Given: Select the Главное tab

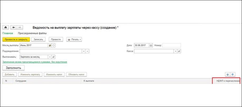Looking at the screenshot, I should pyautogui.click(x=8, y=33).
